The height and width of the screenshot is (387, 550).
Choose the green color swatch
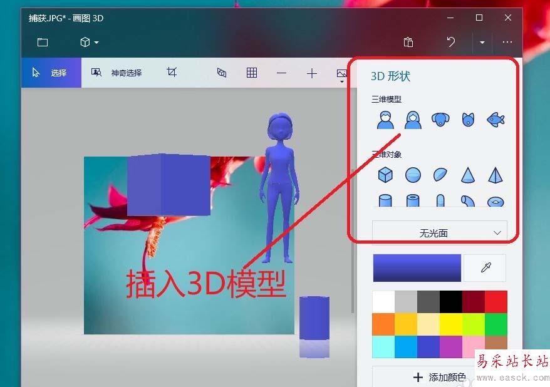tap(496, 324)
